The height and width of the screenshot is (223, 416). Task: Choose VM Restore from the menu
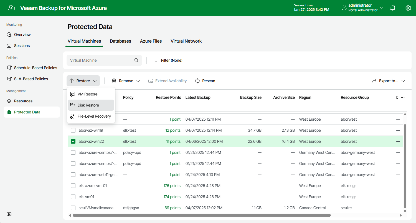pyautogui.click(x=91, y=94)
